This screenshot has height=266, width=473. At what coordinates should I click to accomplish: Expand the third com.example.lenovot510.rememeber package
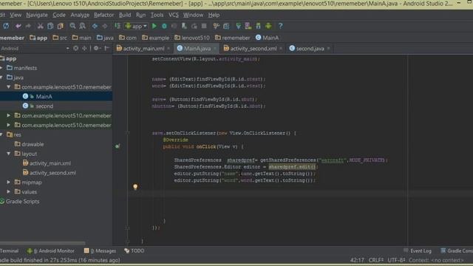[8, 125]
